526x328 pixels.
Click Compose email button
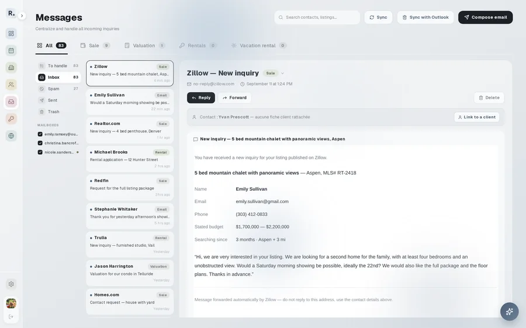(x=486, y=18)
